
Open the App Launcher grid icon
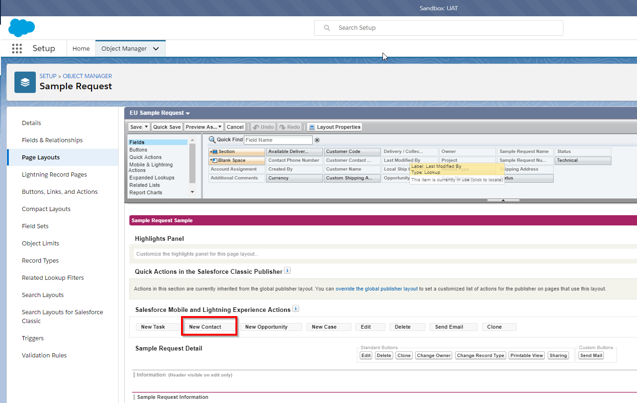(17, 48)
